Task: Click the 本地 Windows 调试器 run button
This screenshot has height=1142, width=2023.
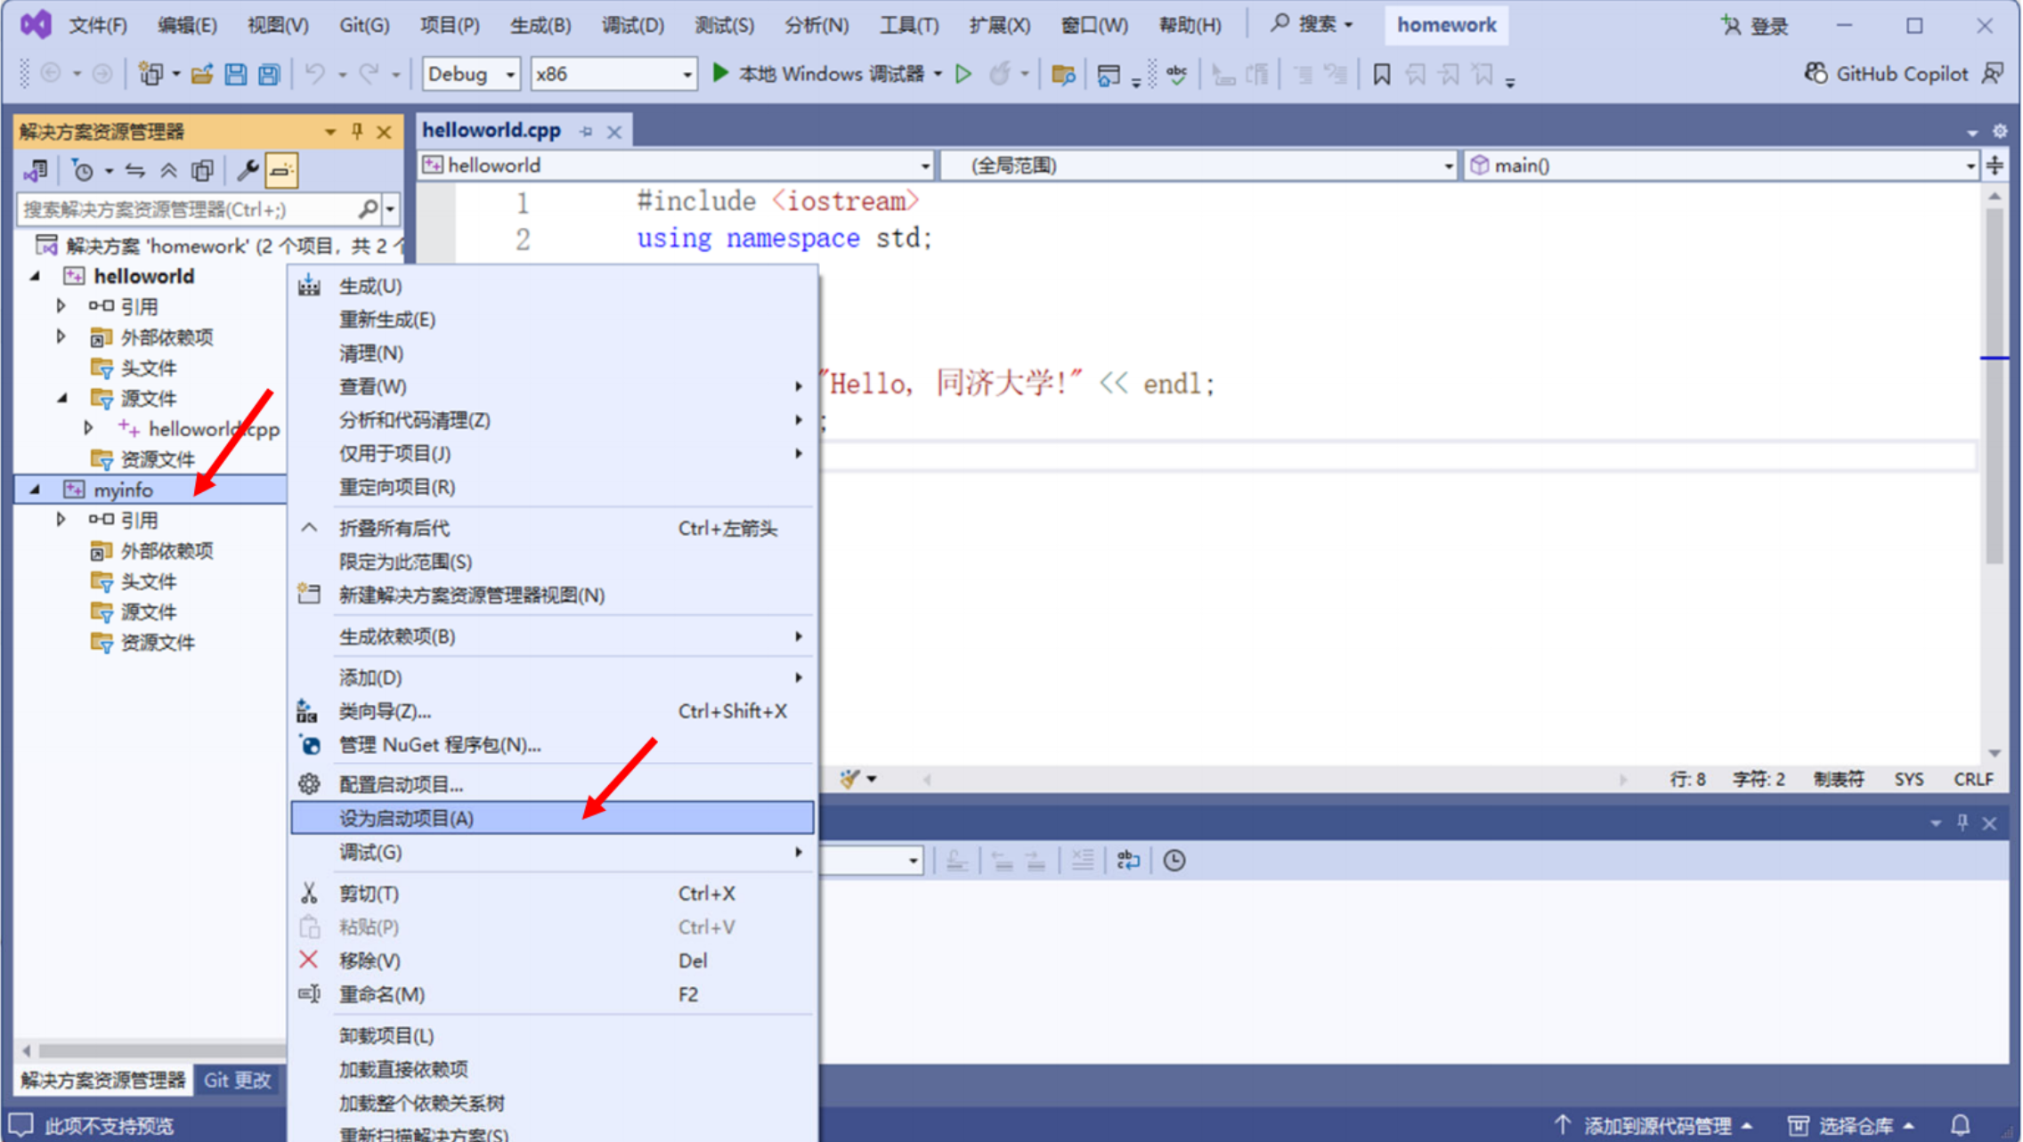Action: point(819,74)
